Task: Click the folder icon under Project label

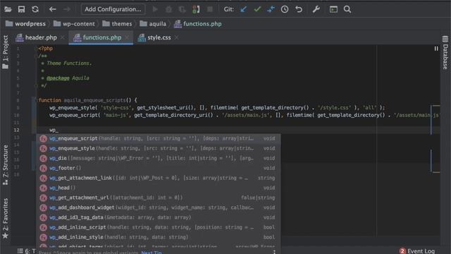Action: click(5, 66)
